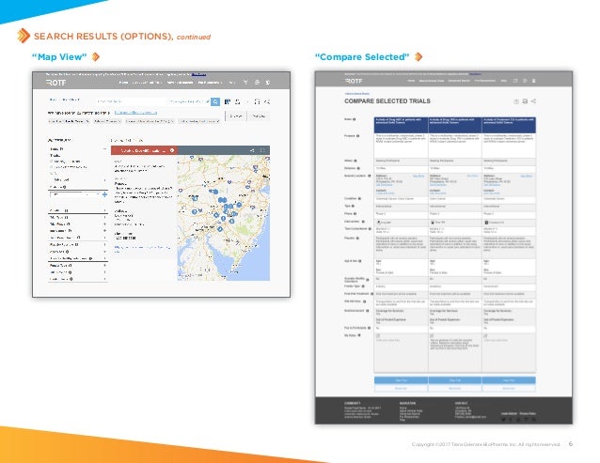Click the Treatment 123 trial column header
The image size is (600, 463).
coord(509,125)
